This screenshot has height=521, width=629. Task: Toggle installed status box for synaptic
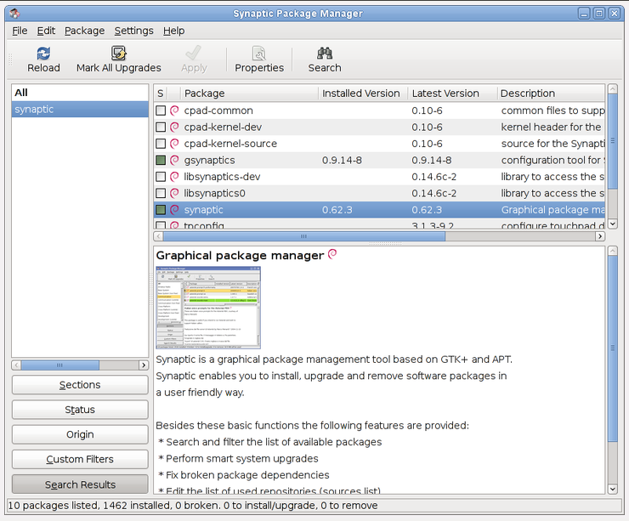161,210
